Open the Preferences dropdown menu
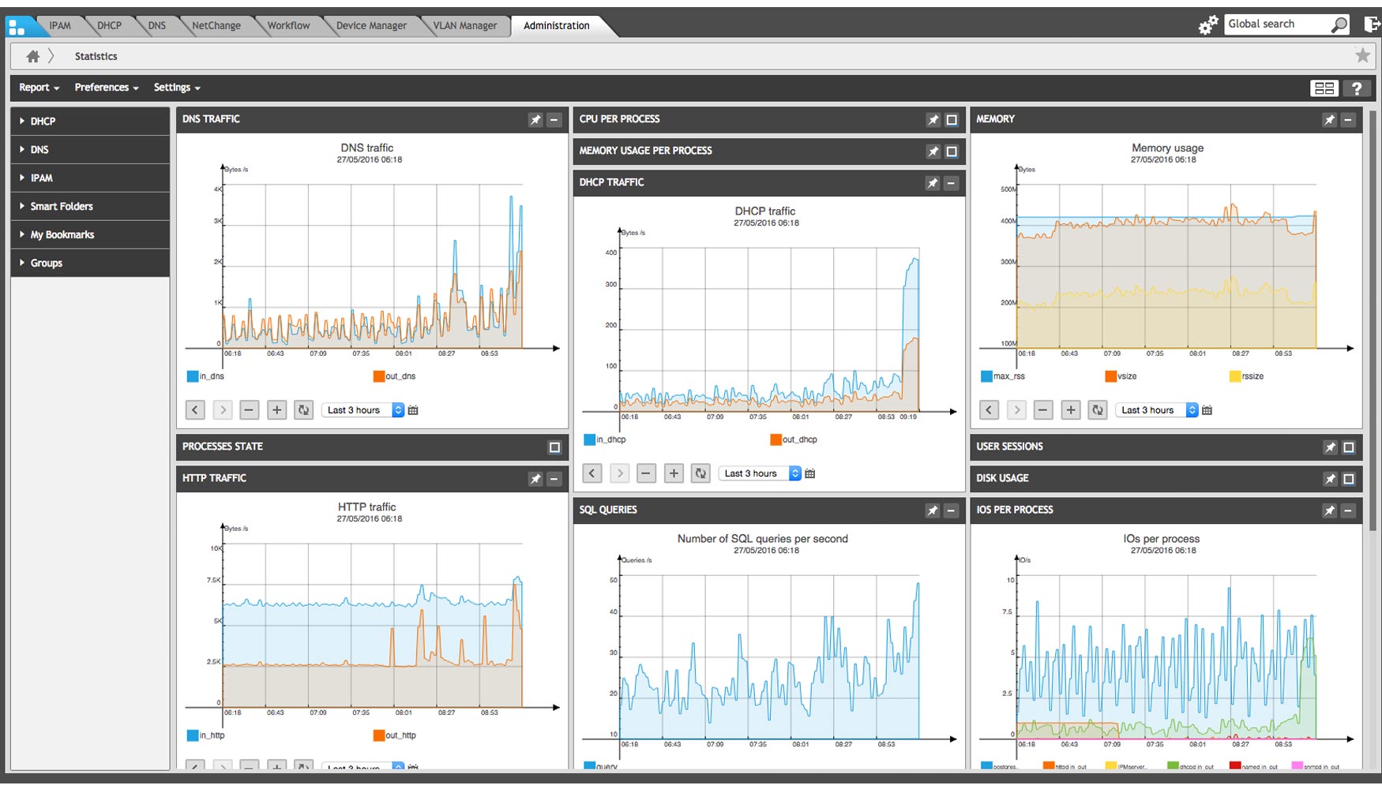The width and height of the screenshot is (1382, 789). 106,88
